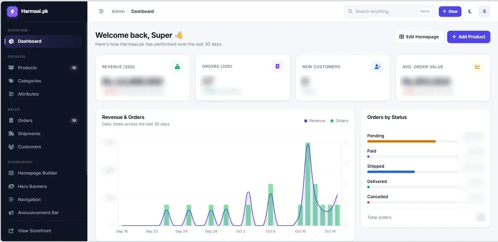The height and width of the screenshot is (242, 498).
Task: Toggle the sidebar with the hamburger icon
Action: tap(101, 11)
